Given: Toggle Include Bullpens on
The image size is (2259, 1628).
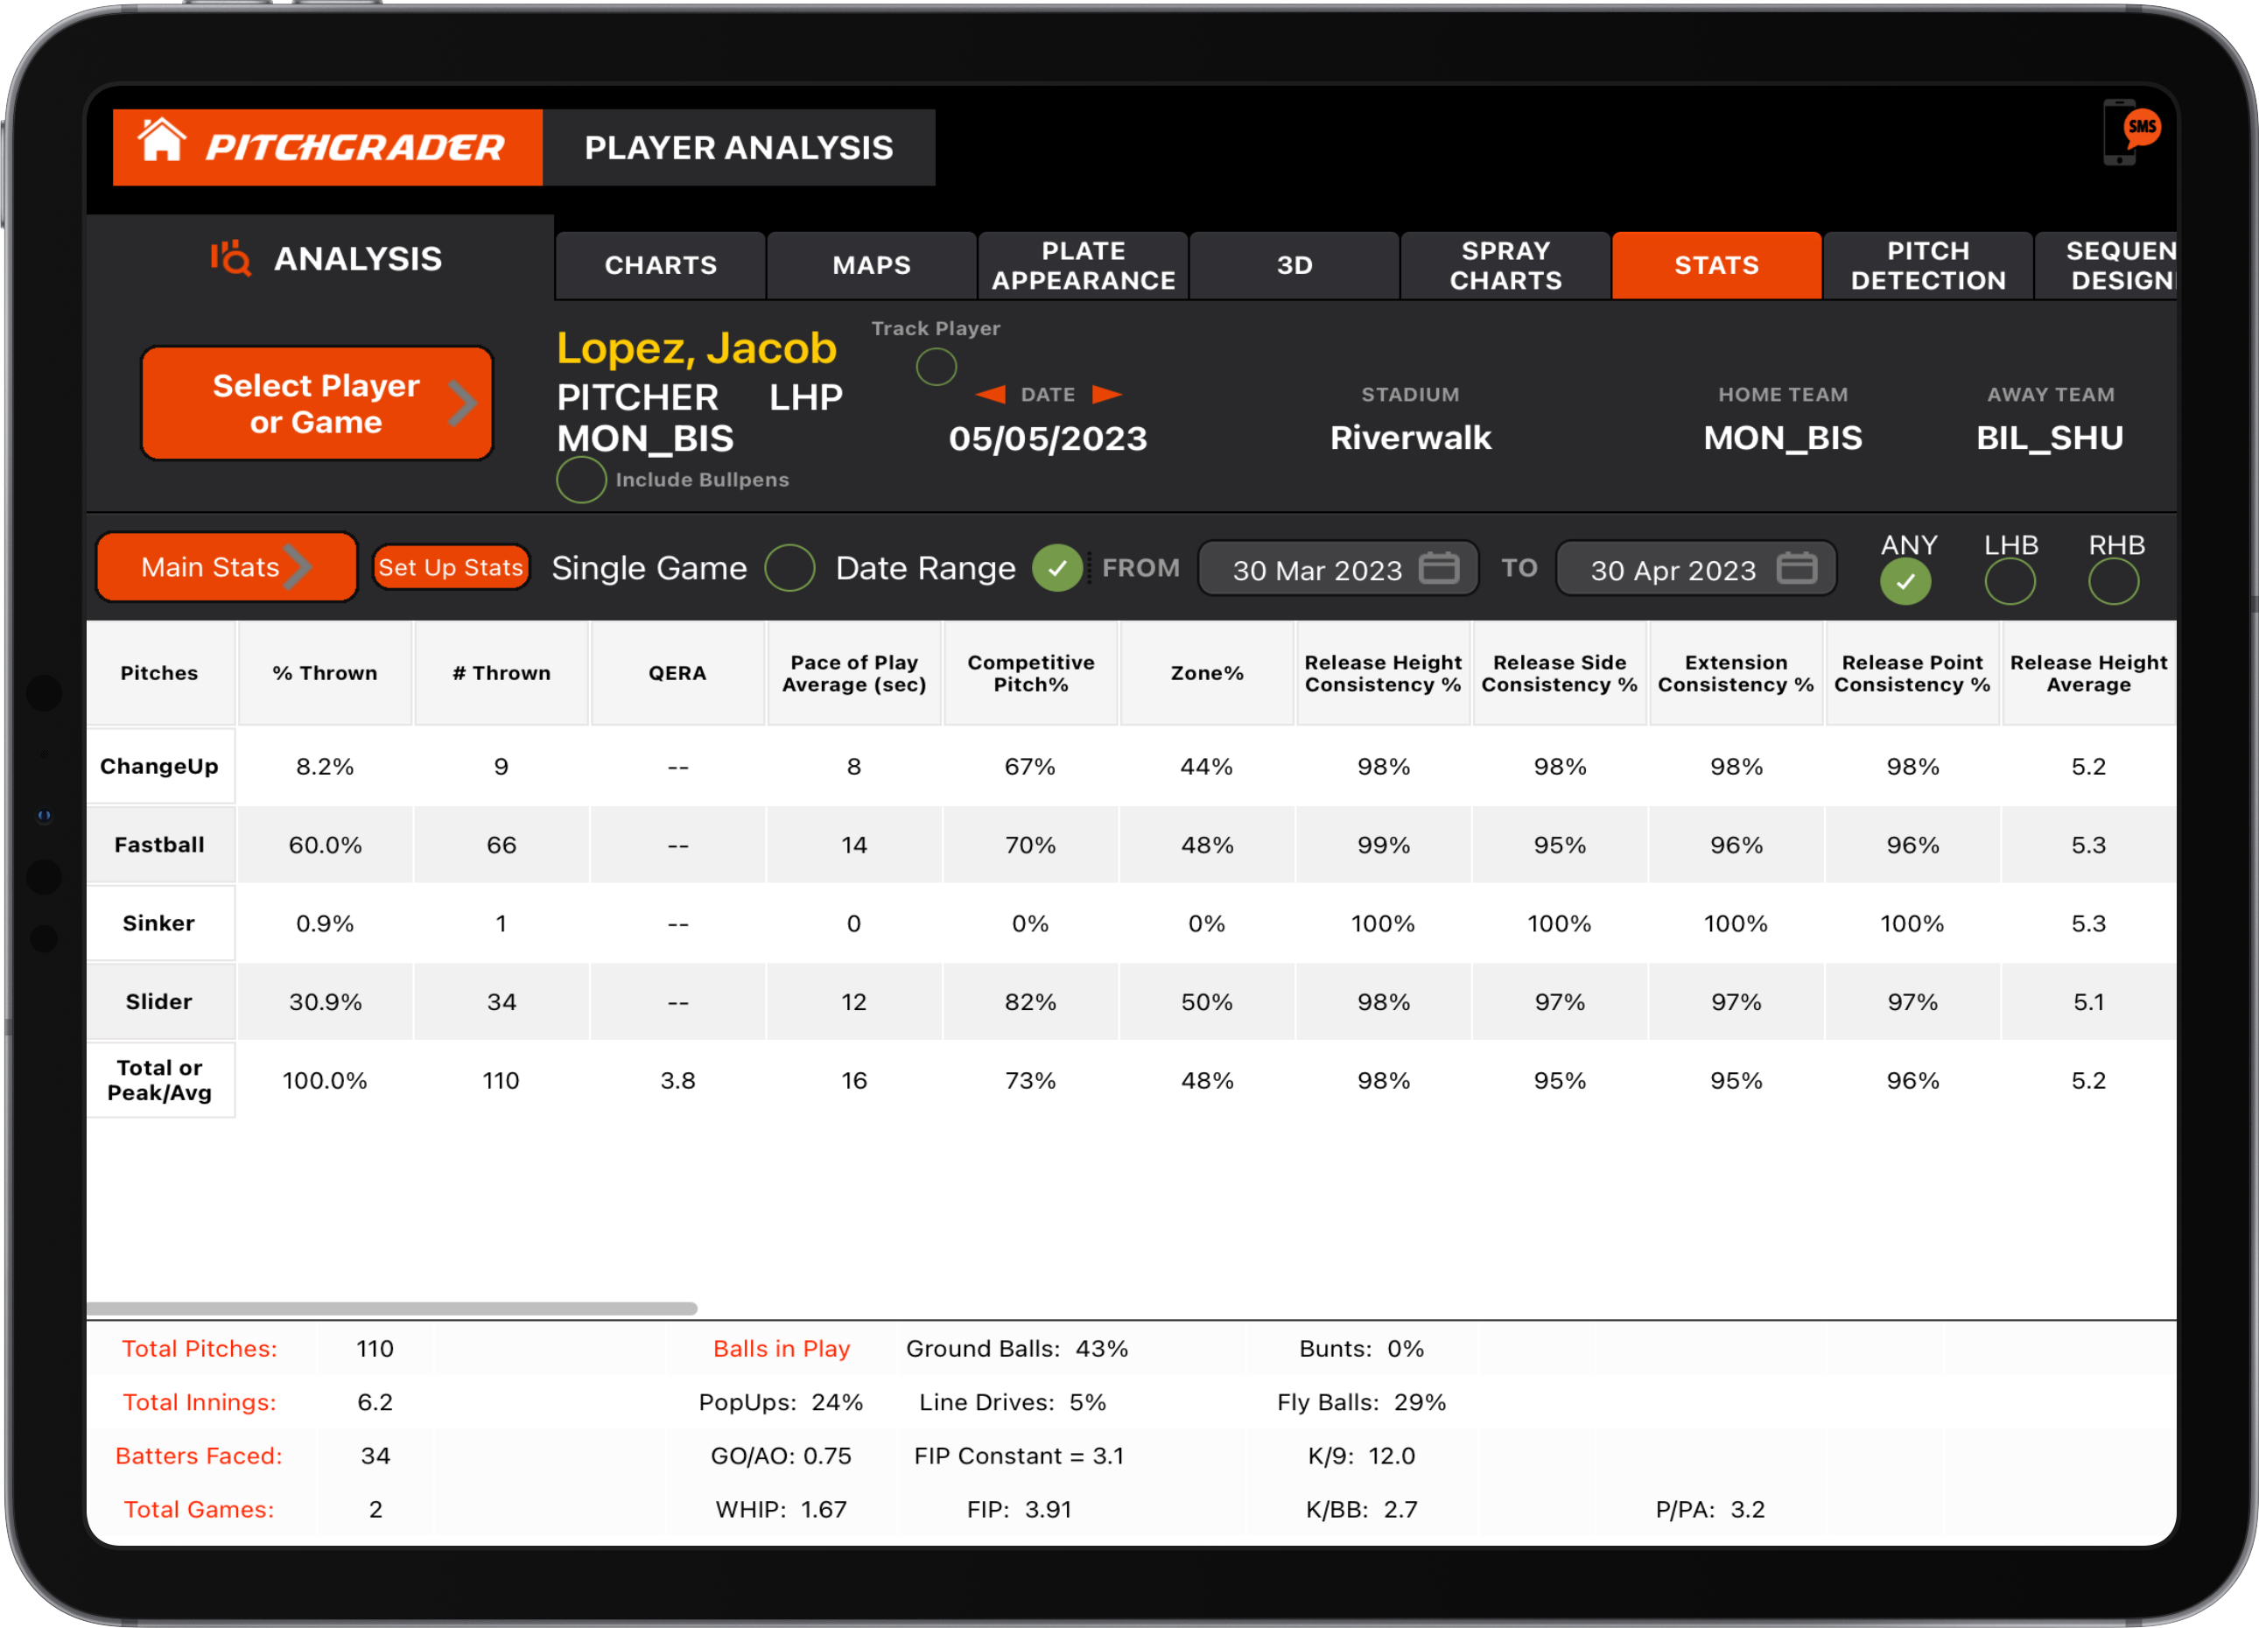Looking at the screenshot, I should pos(580,480).
